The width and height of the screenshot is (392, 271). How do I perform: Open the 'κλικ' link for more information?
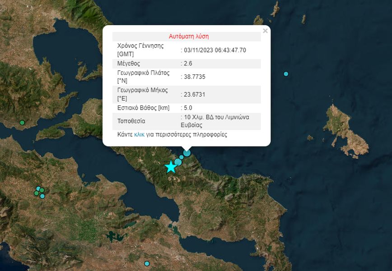click(139, 134)
